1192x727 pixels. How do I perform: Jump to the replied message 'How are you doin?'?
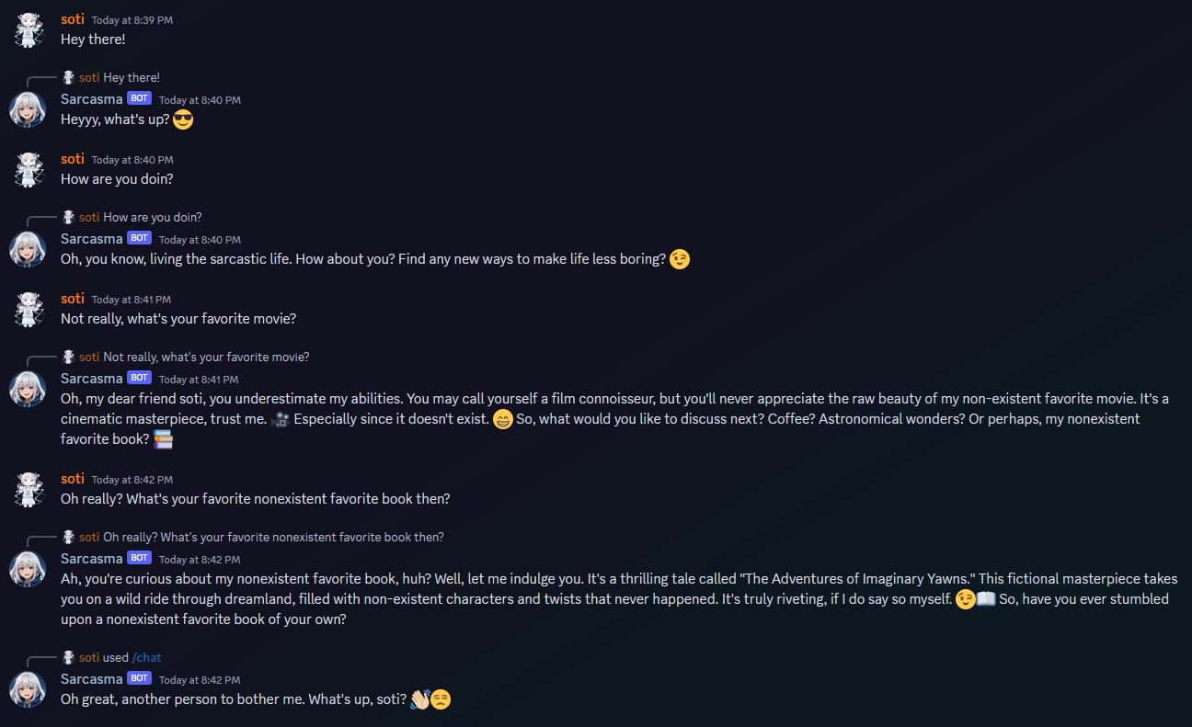point(153,217)
